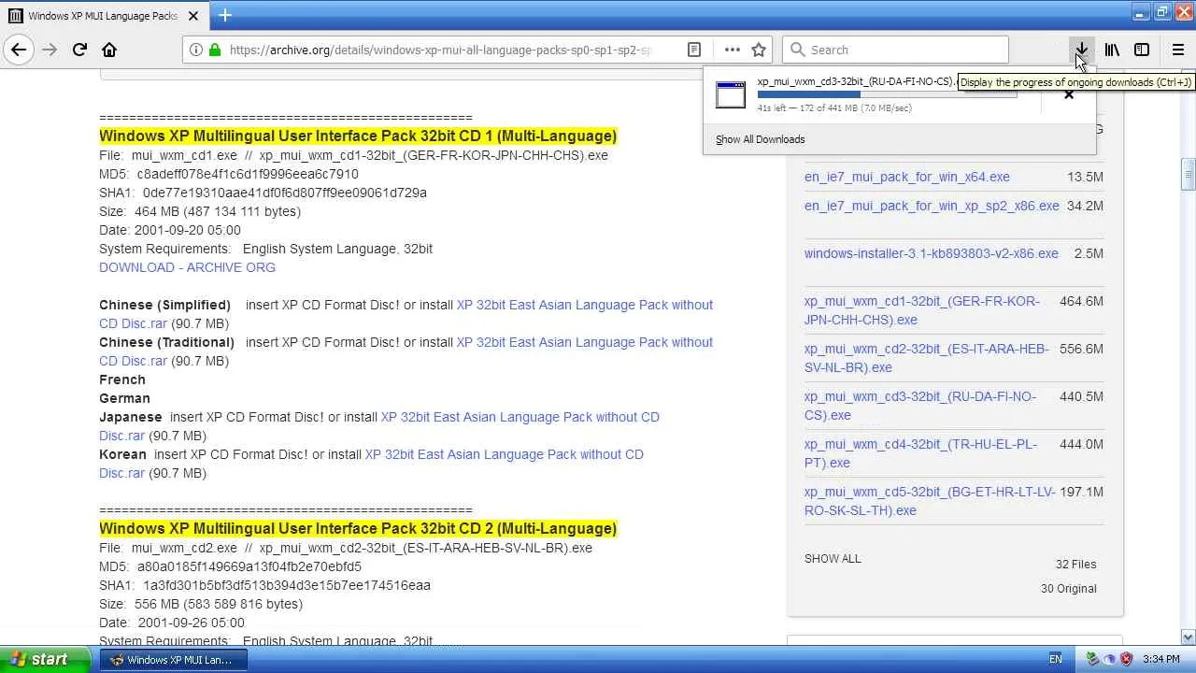Click the SHA1 hash starting with 0de77e19310

285,193
